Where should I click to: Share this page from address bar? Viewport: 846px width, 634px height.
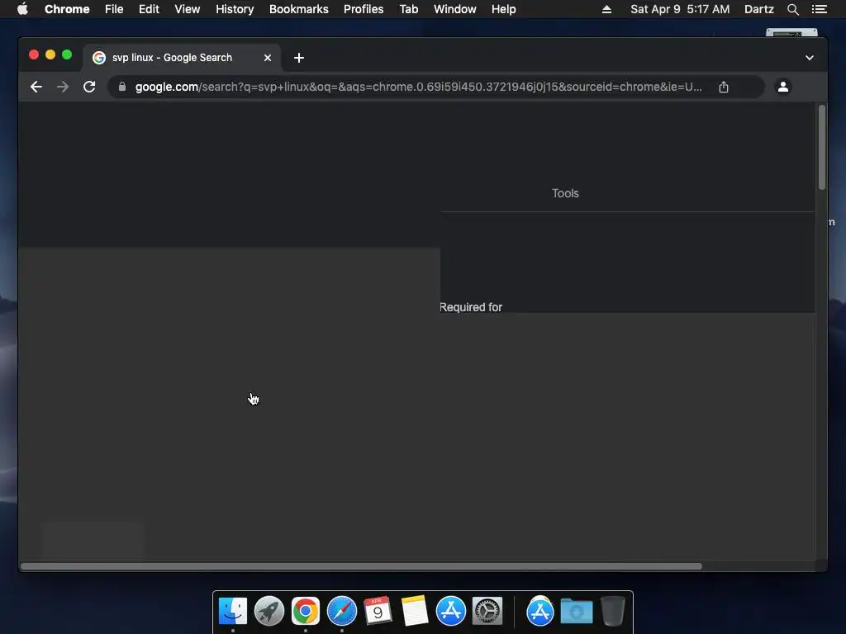(724, 87)
